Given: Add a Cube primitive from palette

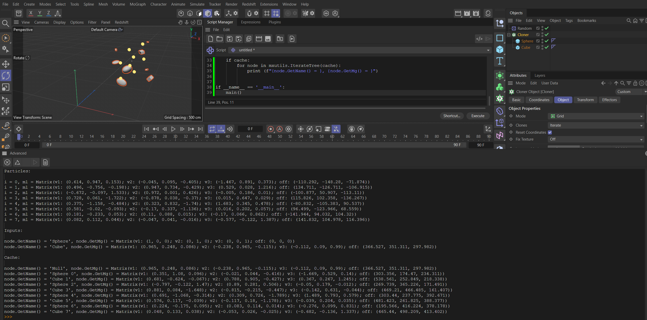Looking at the screenshot, I should tap(500, 49).
